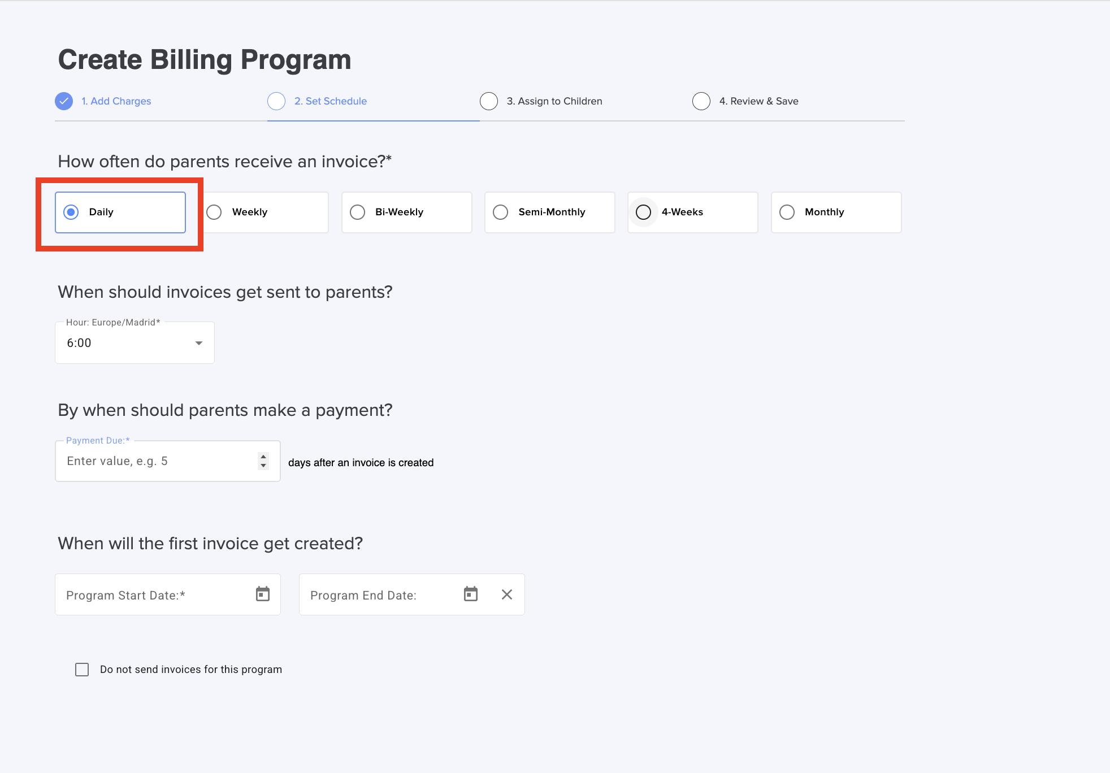This screenshot has height=773, width=1110.
Task: Select the 4-Weeks frequency option
Action: pyautogui.click(x=644, y=212)
